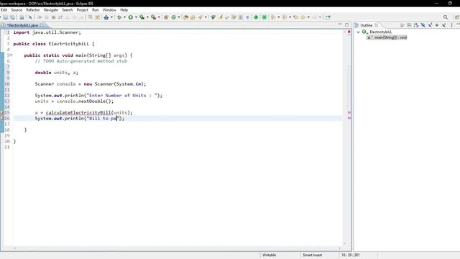Image resolution: width=460 pixels, height=259 pixels.
Task: Click the editor horizontal scrollbar
Action: tap(178, 248)
